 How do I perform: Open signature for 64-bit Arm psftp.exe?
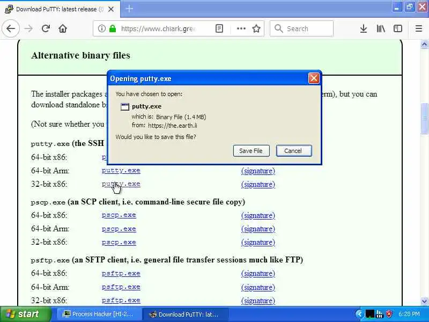coord(258,287)
